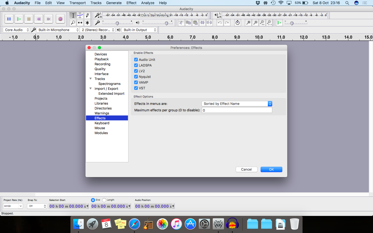Click the Fit Selection zoom icon
The image size is (373, 233).
coord(262,23)
